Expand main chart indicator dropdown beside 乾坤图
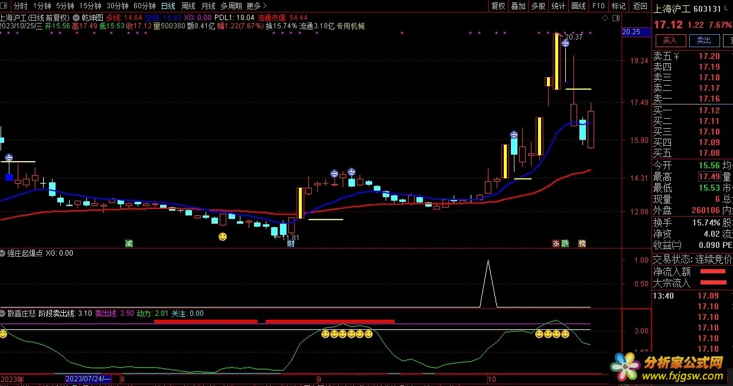Screen dimensions: 733x386 (x=76, y=17)
